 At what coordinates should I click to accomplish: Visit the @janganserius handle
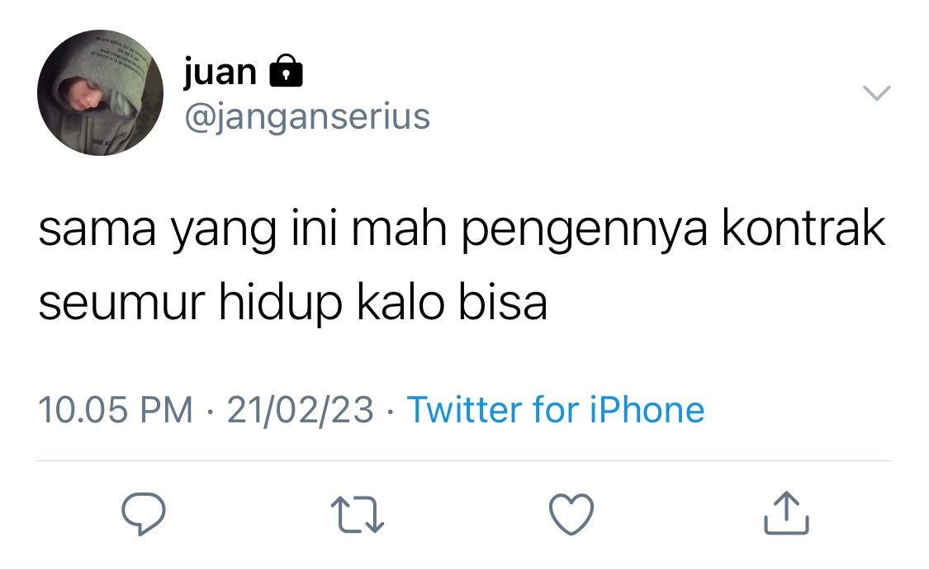pos(307,116)
